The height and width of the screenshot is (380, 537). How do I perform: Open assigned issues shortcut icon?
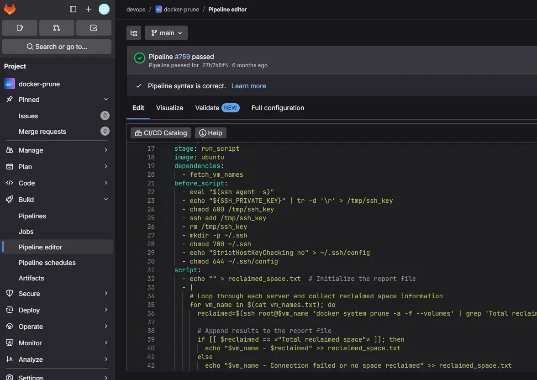(20, 28)
